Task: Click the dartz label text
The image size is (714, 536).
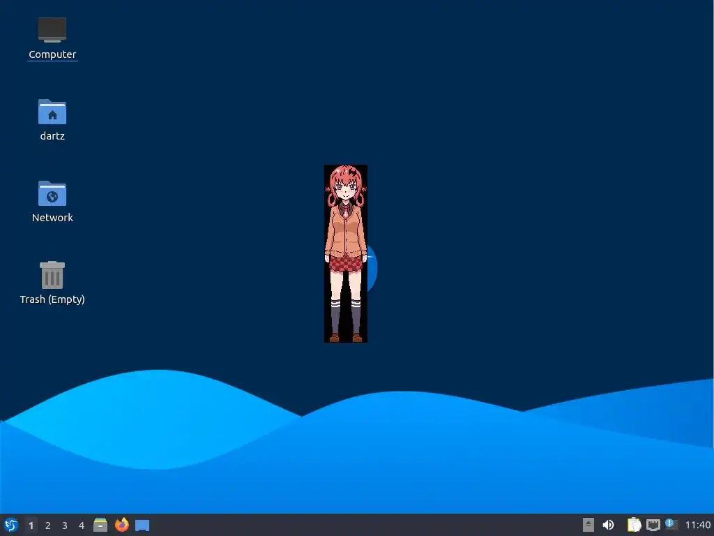Action: (x=52, y=136)
